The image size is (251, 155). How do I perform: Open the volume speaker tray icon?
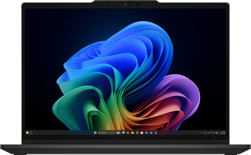click(214, 133)
